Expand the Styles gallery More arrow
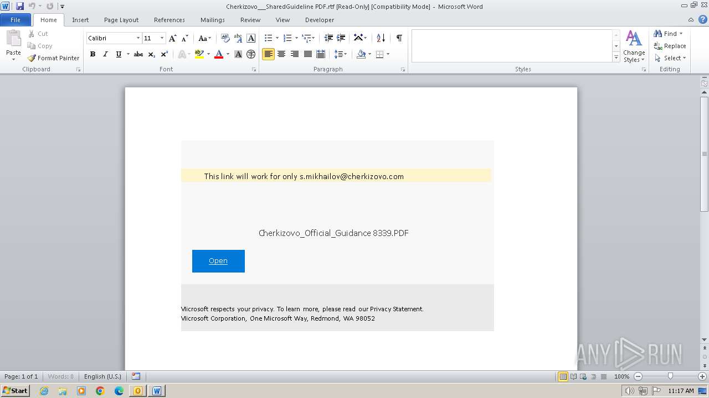The height and width of the screenshot is (398, 709). pos(616,57)
